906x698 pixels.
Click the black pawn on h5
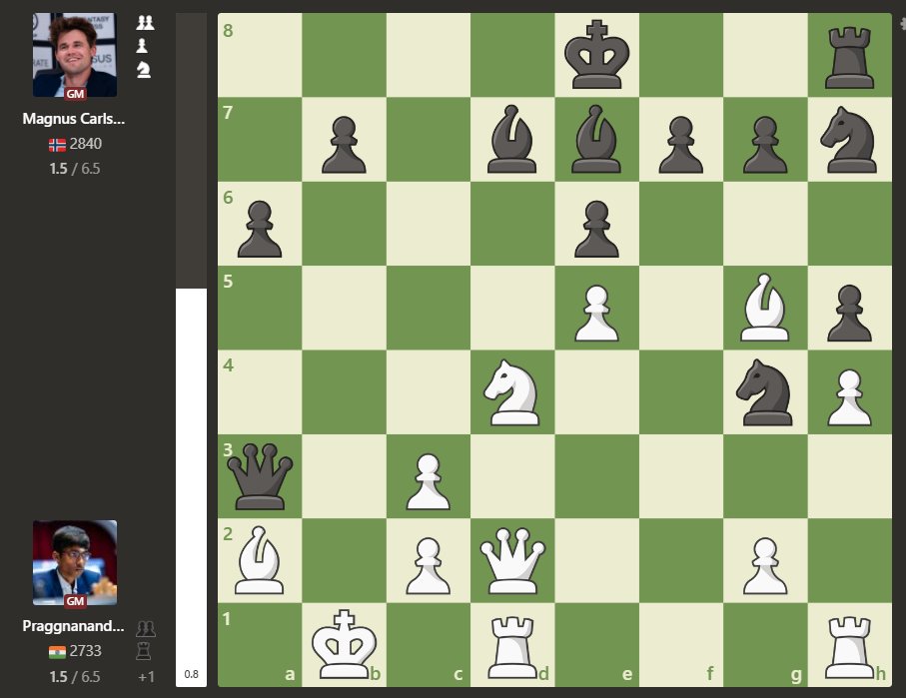pyautogui.click(x=849, y=313)
